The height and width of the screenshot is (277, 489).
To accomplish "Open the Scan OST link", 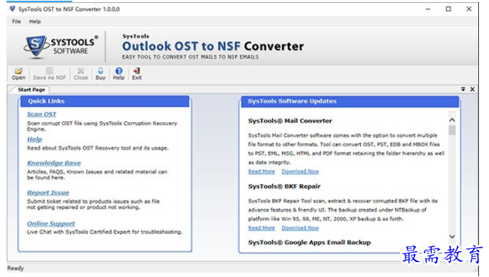I will coord(42,114).
